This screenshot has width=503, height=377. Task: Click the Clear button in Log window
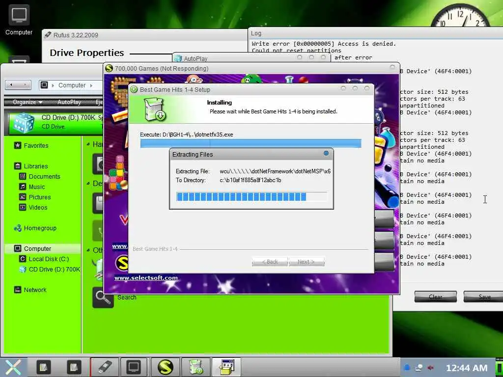[x=435, y=296]
